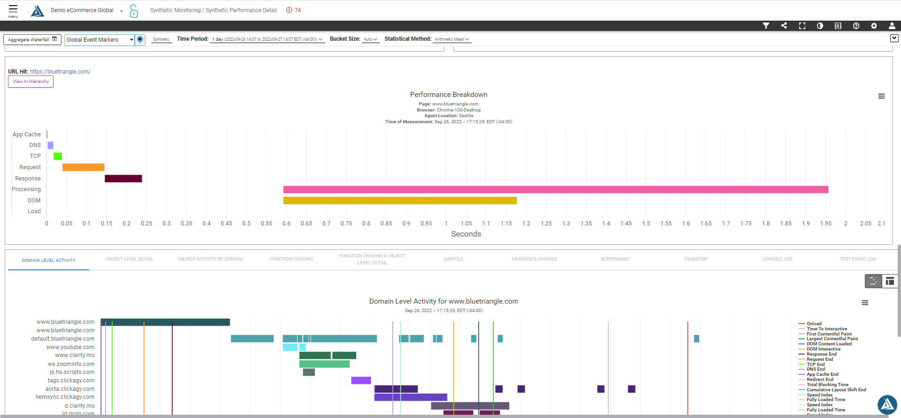Click the orange Request bar in the breakdown
This screenshot has width=901, height=418.
click(x=84, y=167)
